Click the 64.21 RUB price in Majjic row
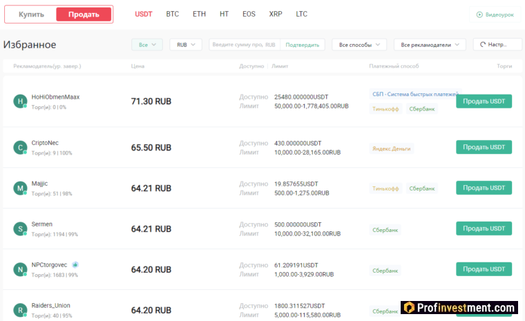 (x=151, y=188)
